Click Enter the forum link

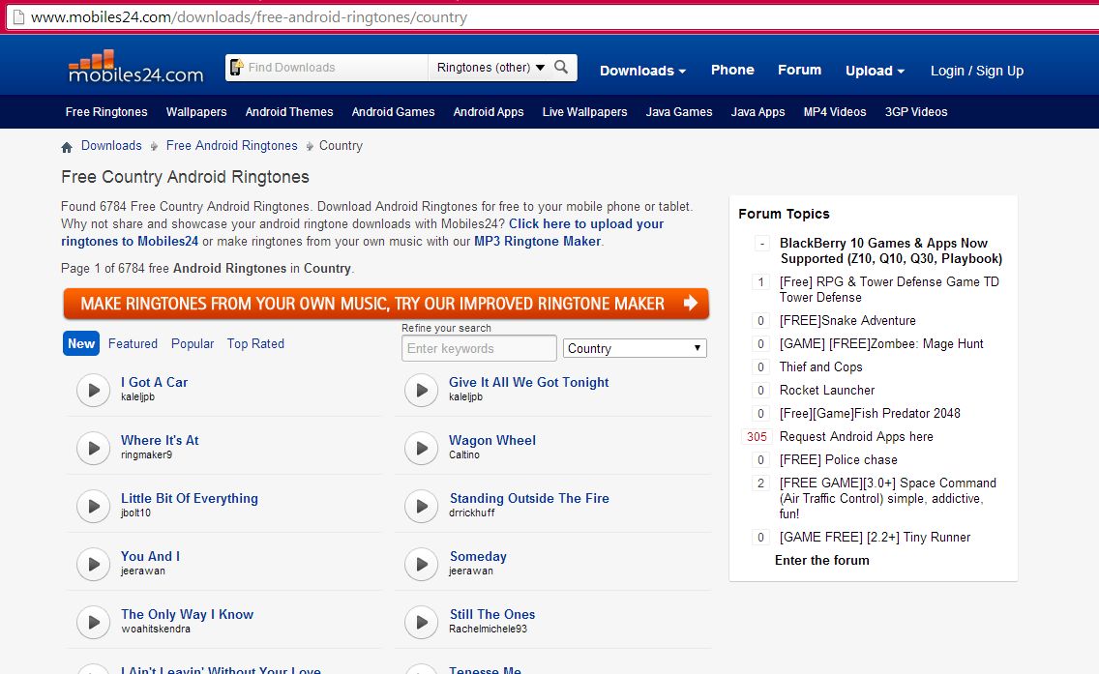822,561
